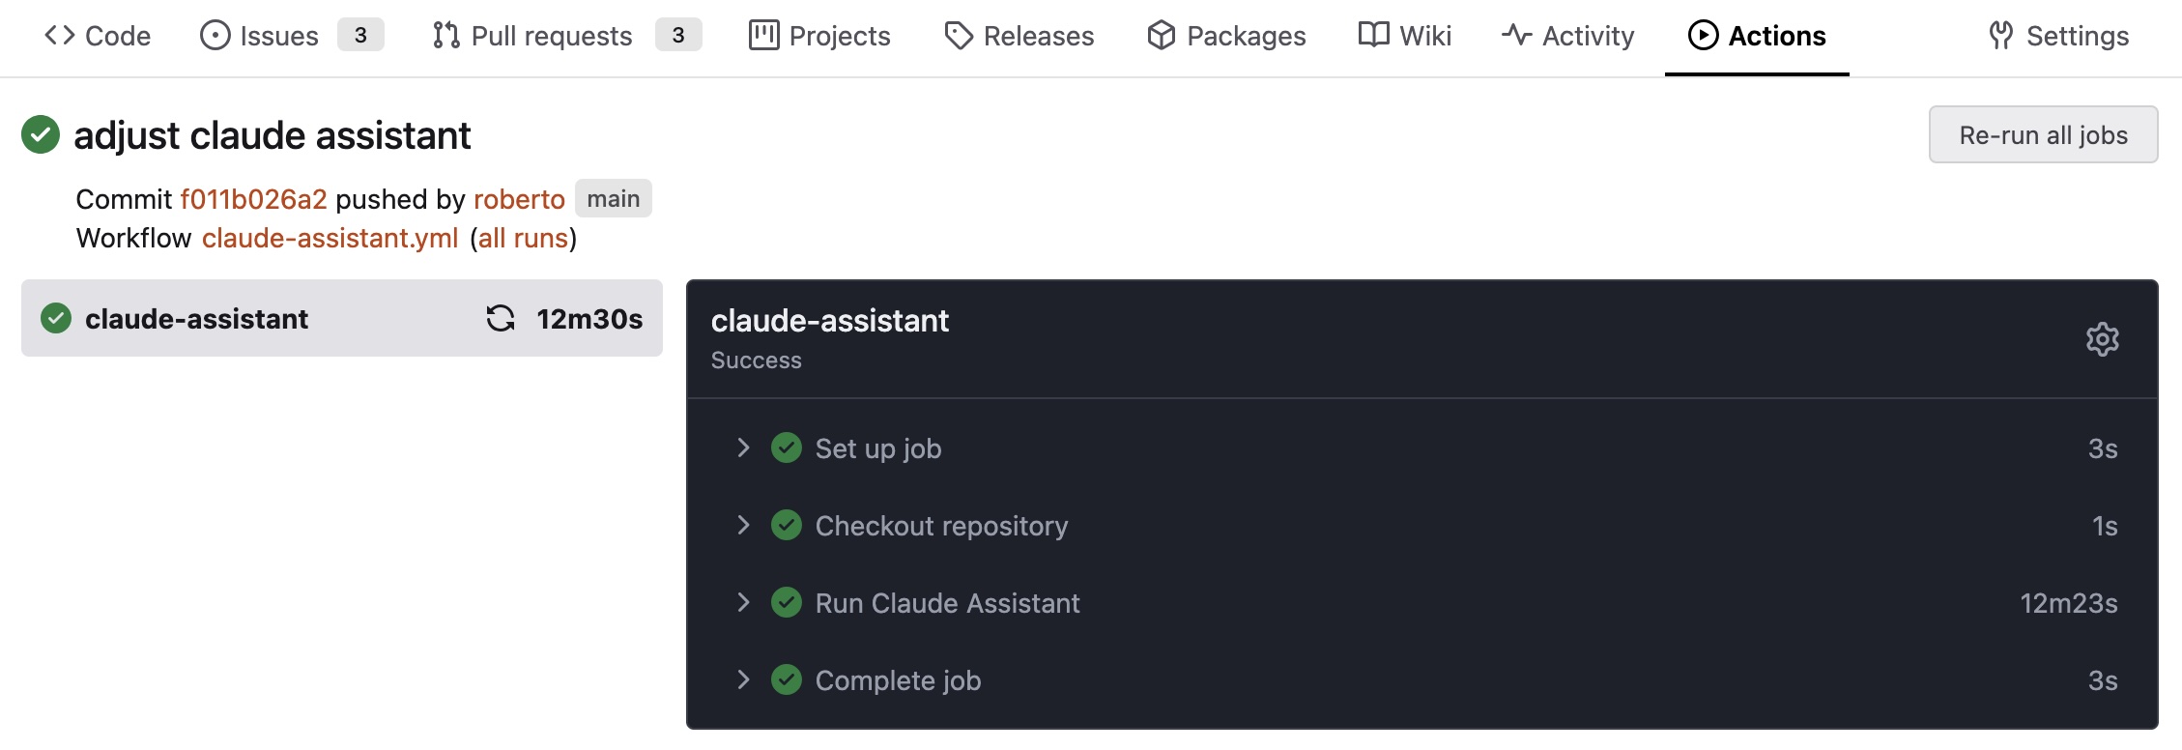Click the job settings gear icon
This screenshot has height=750, width=2182.
coord(2102,339)
